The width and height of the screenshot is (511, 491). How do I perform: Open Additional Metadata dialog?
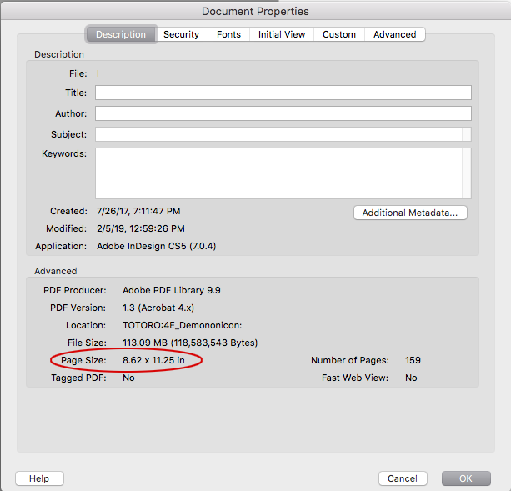tap(410, 213)
